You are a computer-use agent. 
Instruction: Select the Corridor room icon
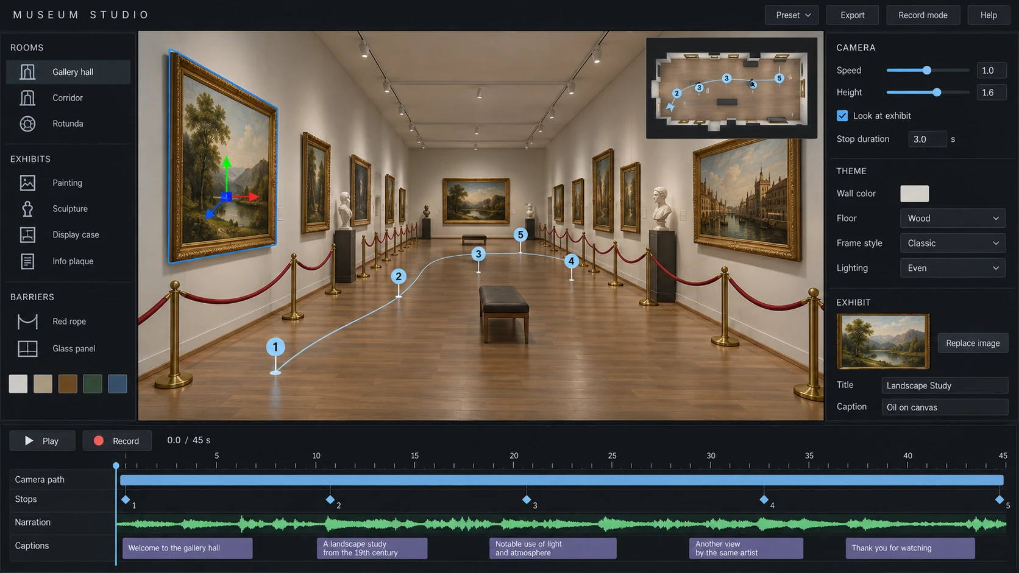27,97
